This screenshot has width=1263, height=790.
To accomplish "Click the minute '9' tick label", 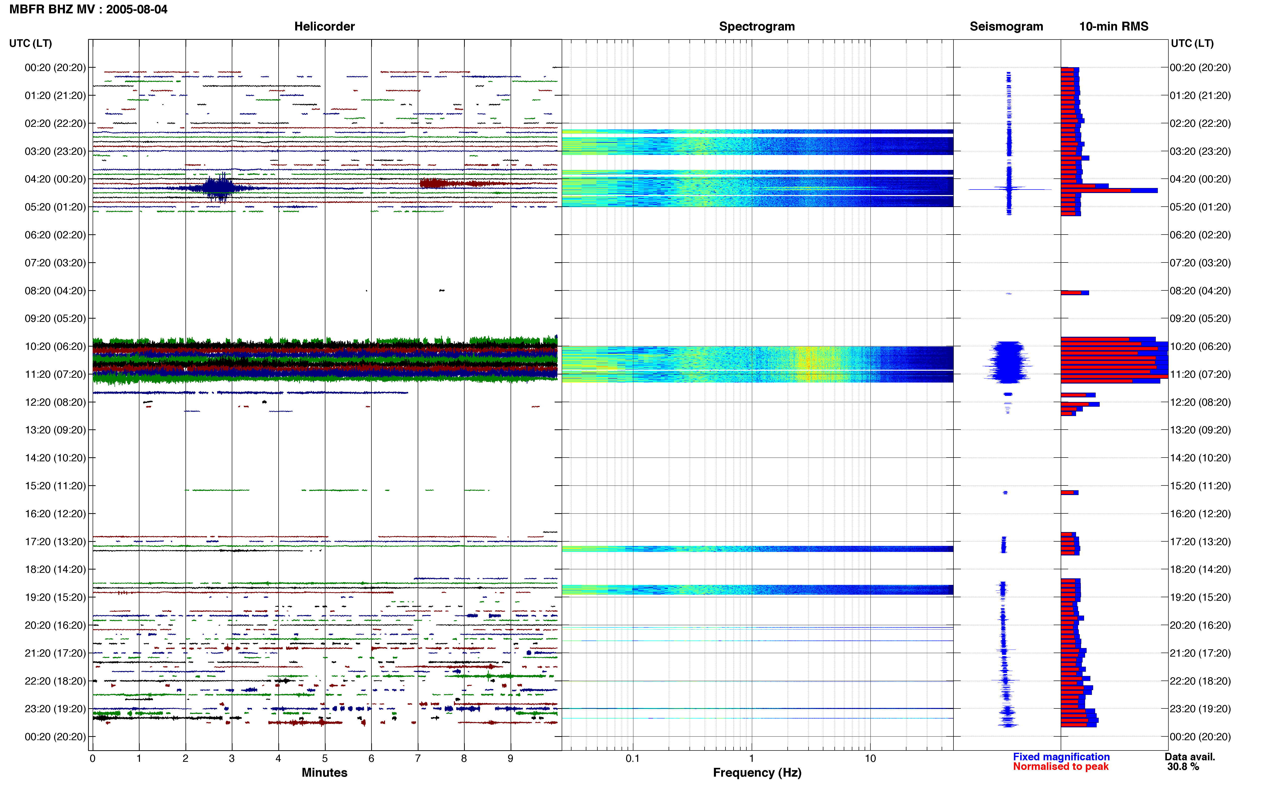I will pos(510,759).
